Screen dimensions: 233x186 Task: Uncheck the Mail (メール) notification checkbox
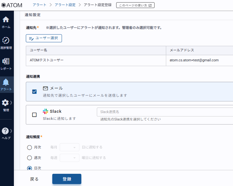pos(35,92)
